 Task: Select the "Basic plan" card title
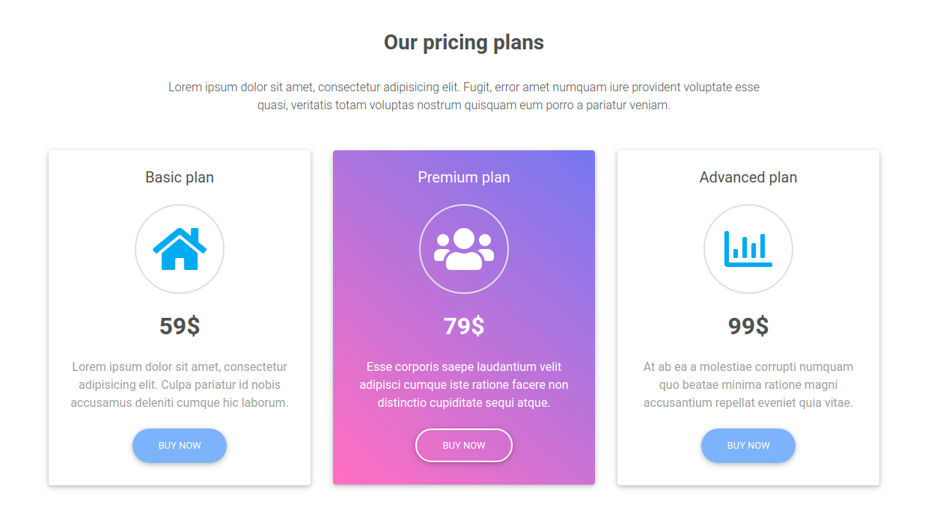click(x=180, y=177)
